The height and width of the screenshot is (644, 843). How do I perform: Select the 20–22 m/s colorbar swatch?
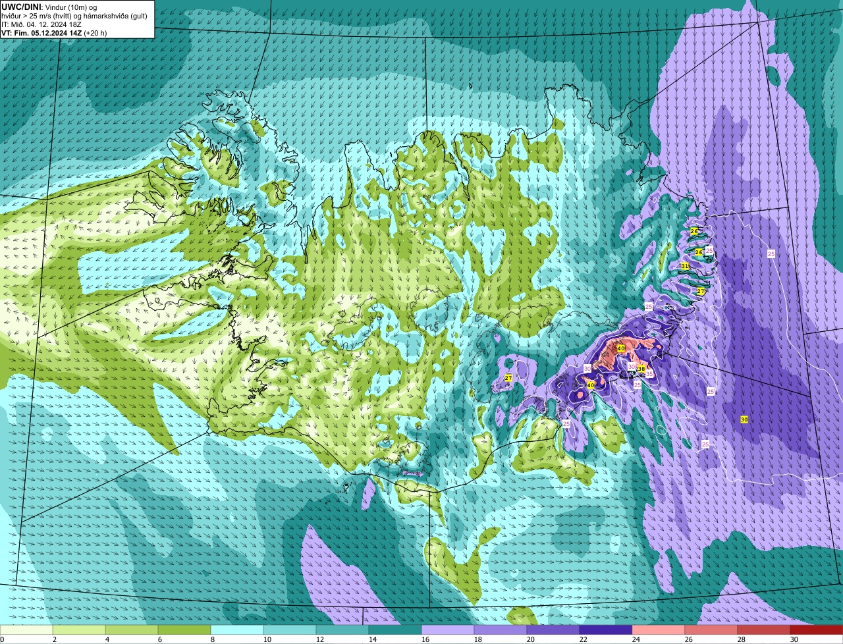point(553,630)
